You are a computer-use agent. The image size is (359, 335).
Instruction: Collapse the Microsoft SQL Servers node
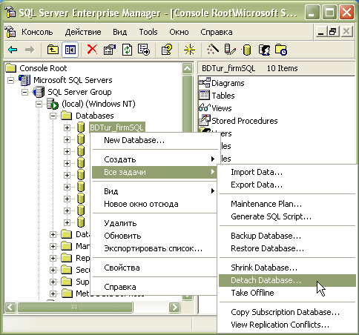(10, 80)
